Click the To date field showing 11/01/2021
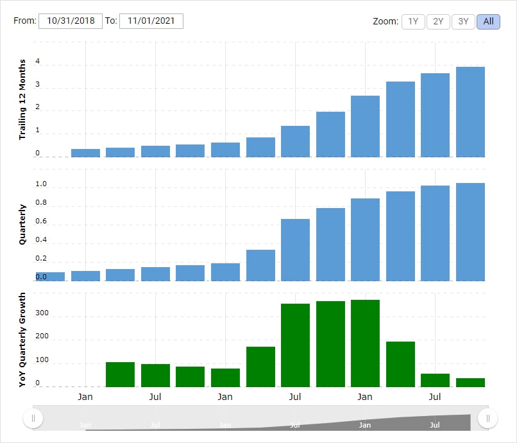Viewport: 517px width, 443px height. click(151, 21)
